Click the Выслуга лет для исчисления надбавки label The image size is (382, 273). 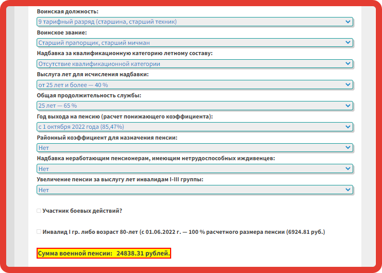(93, 75)
